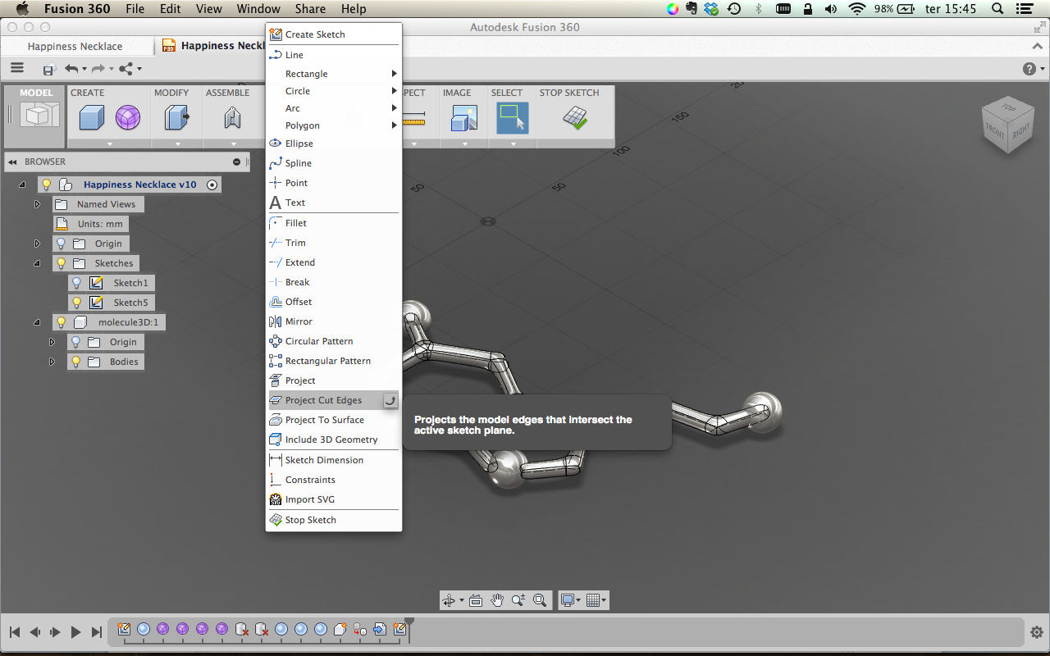
Task: Select the Pan hand icon
Action: click(x=497, y=600)
